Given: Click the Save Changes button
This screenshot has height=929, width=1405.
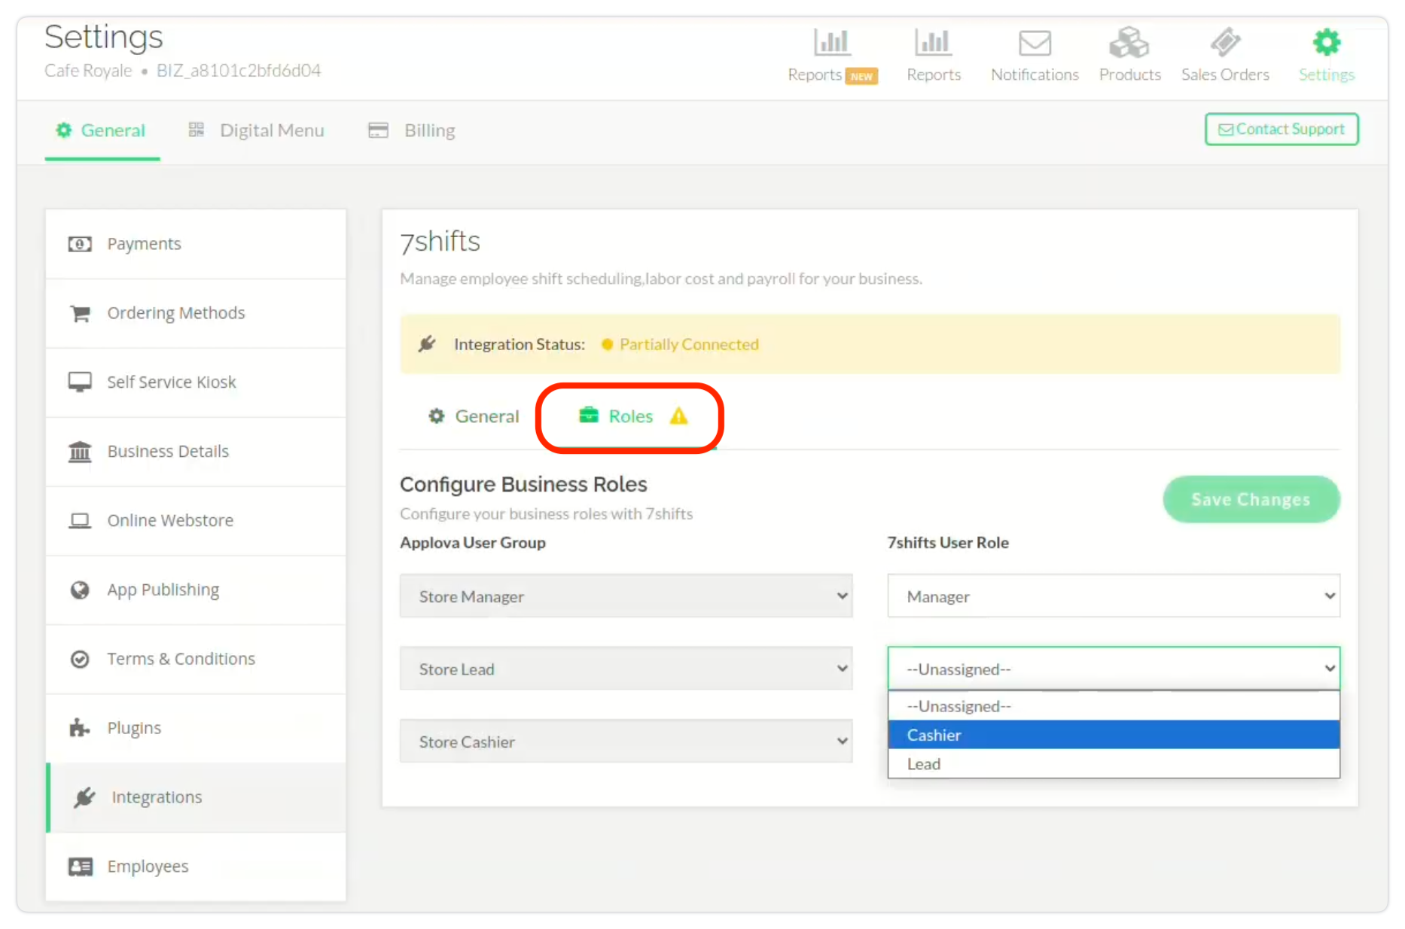Looking at the screenshot, I should [x=1251, y=499].
